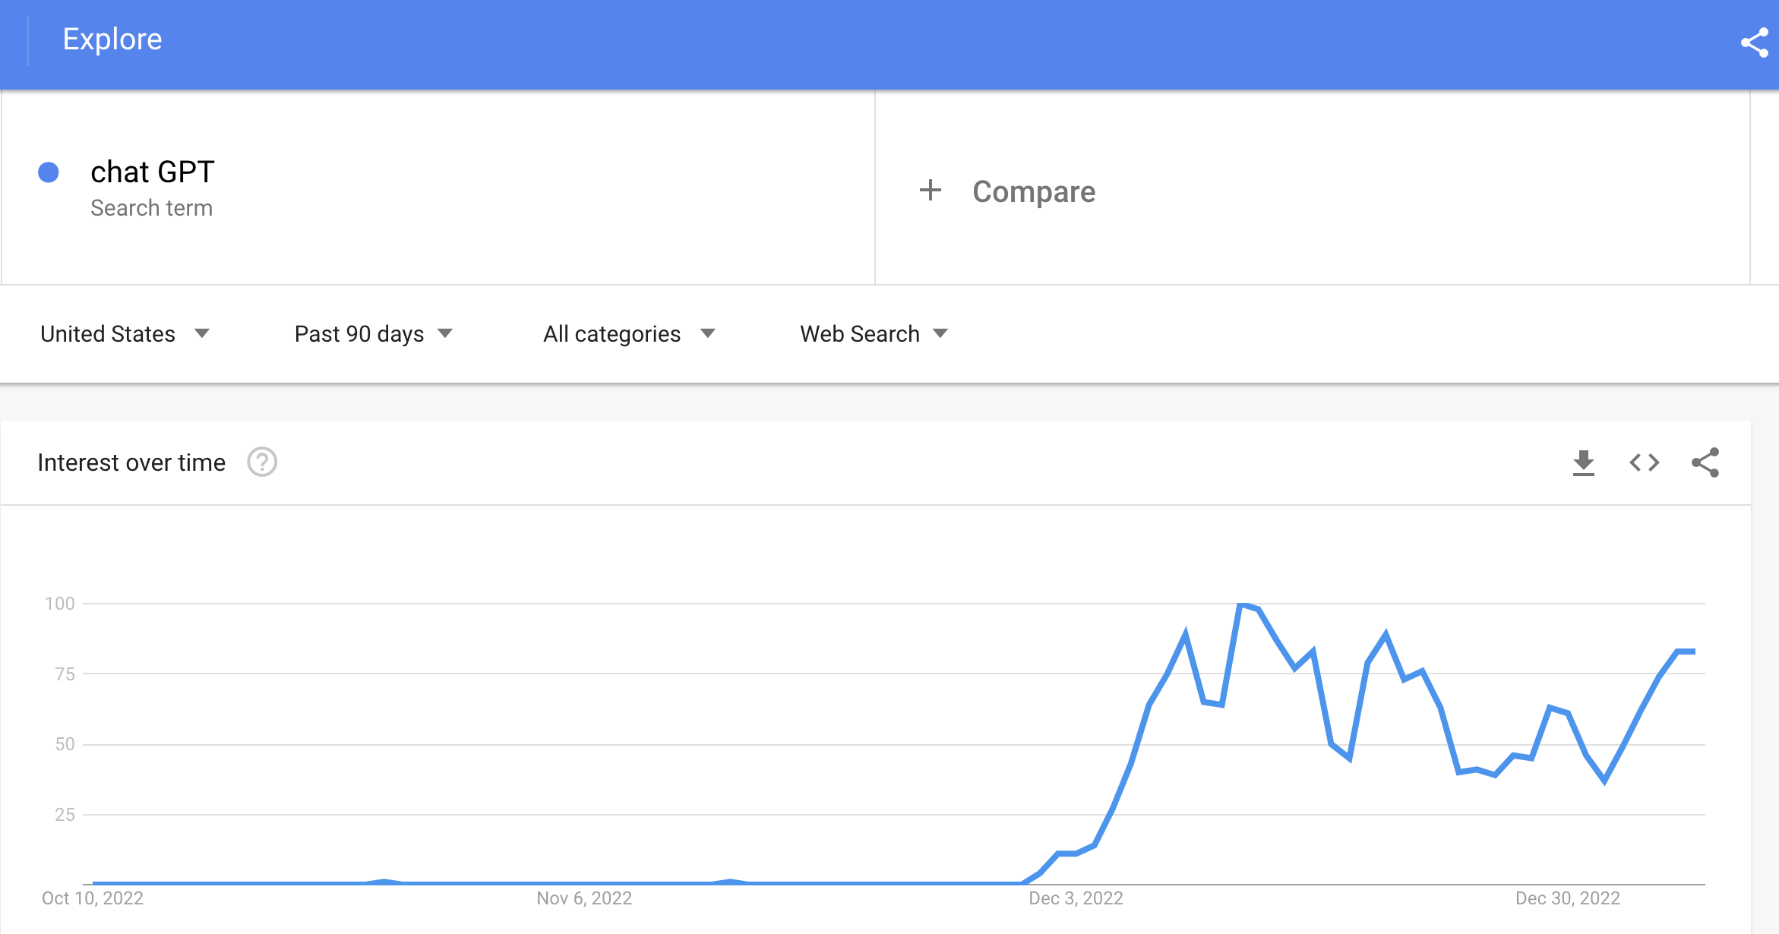Click the Search term label under chat GPT

tap(151, 207)
